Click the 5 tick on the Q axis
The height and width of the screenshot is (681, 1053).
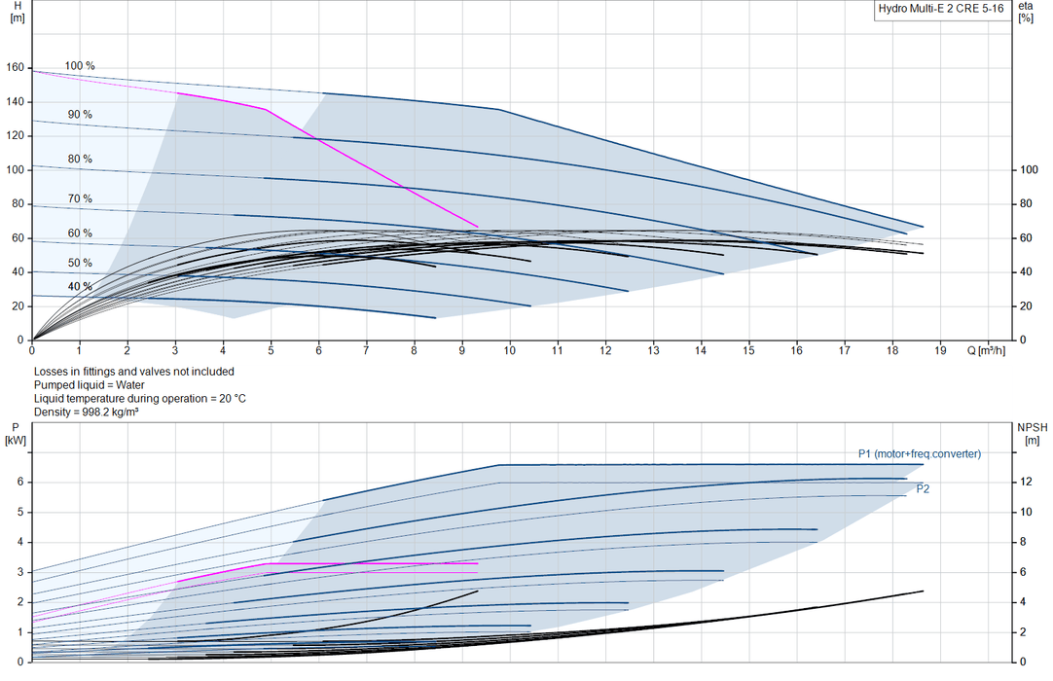(x=271, y=350)
